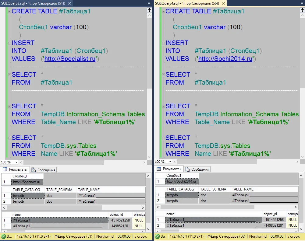
Task: Close the SQLQuery3.sql tab
Action: [70, 3]
